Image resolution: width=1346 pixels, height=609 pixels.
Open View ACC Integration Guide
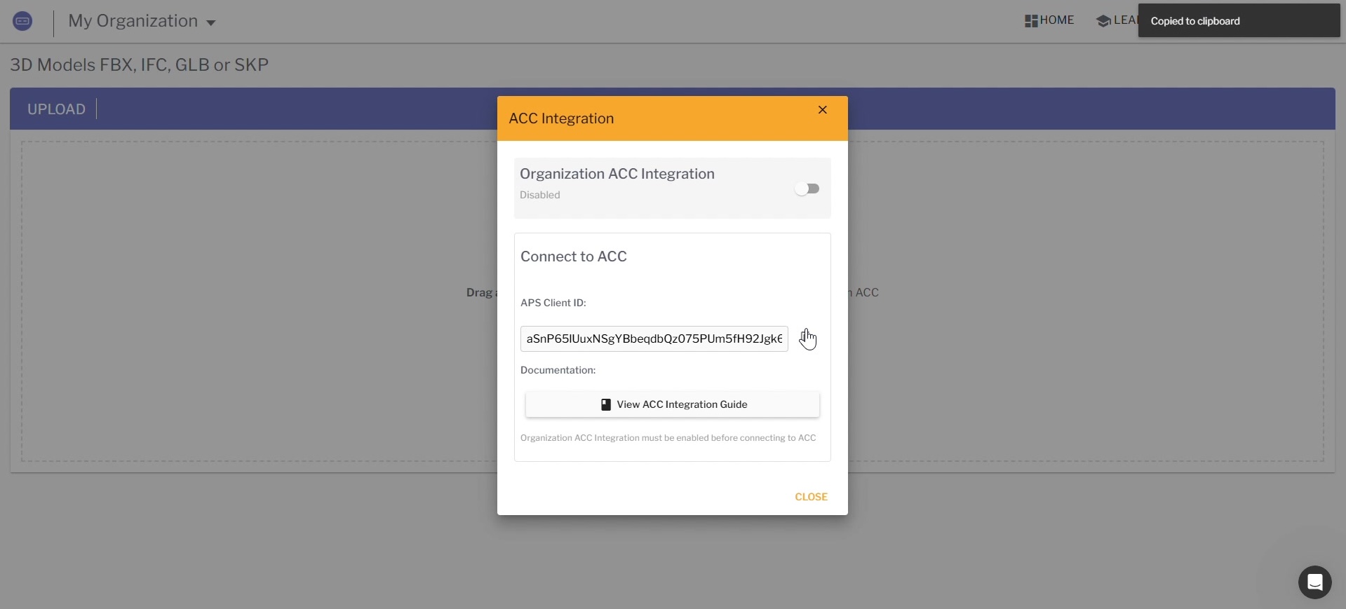tap(673, 404)
